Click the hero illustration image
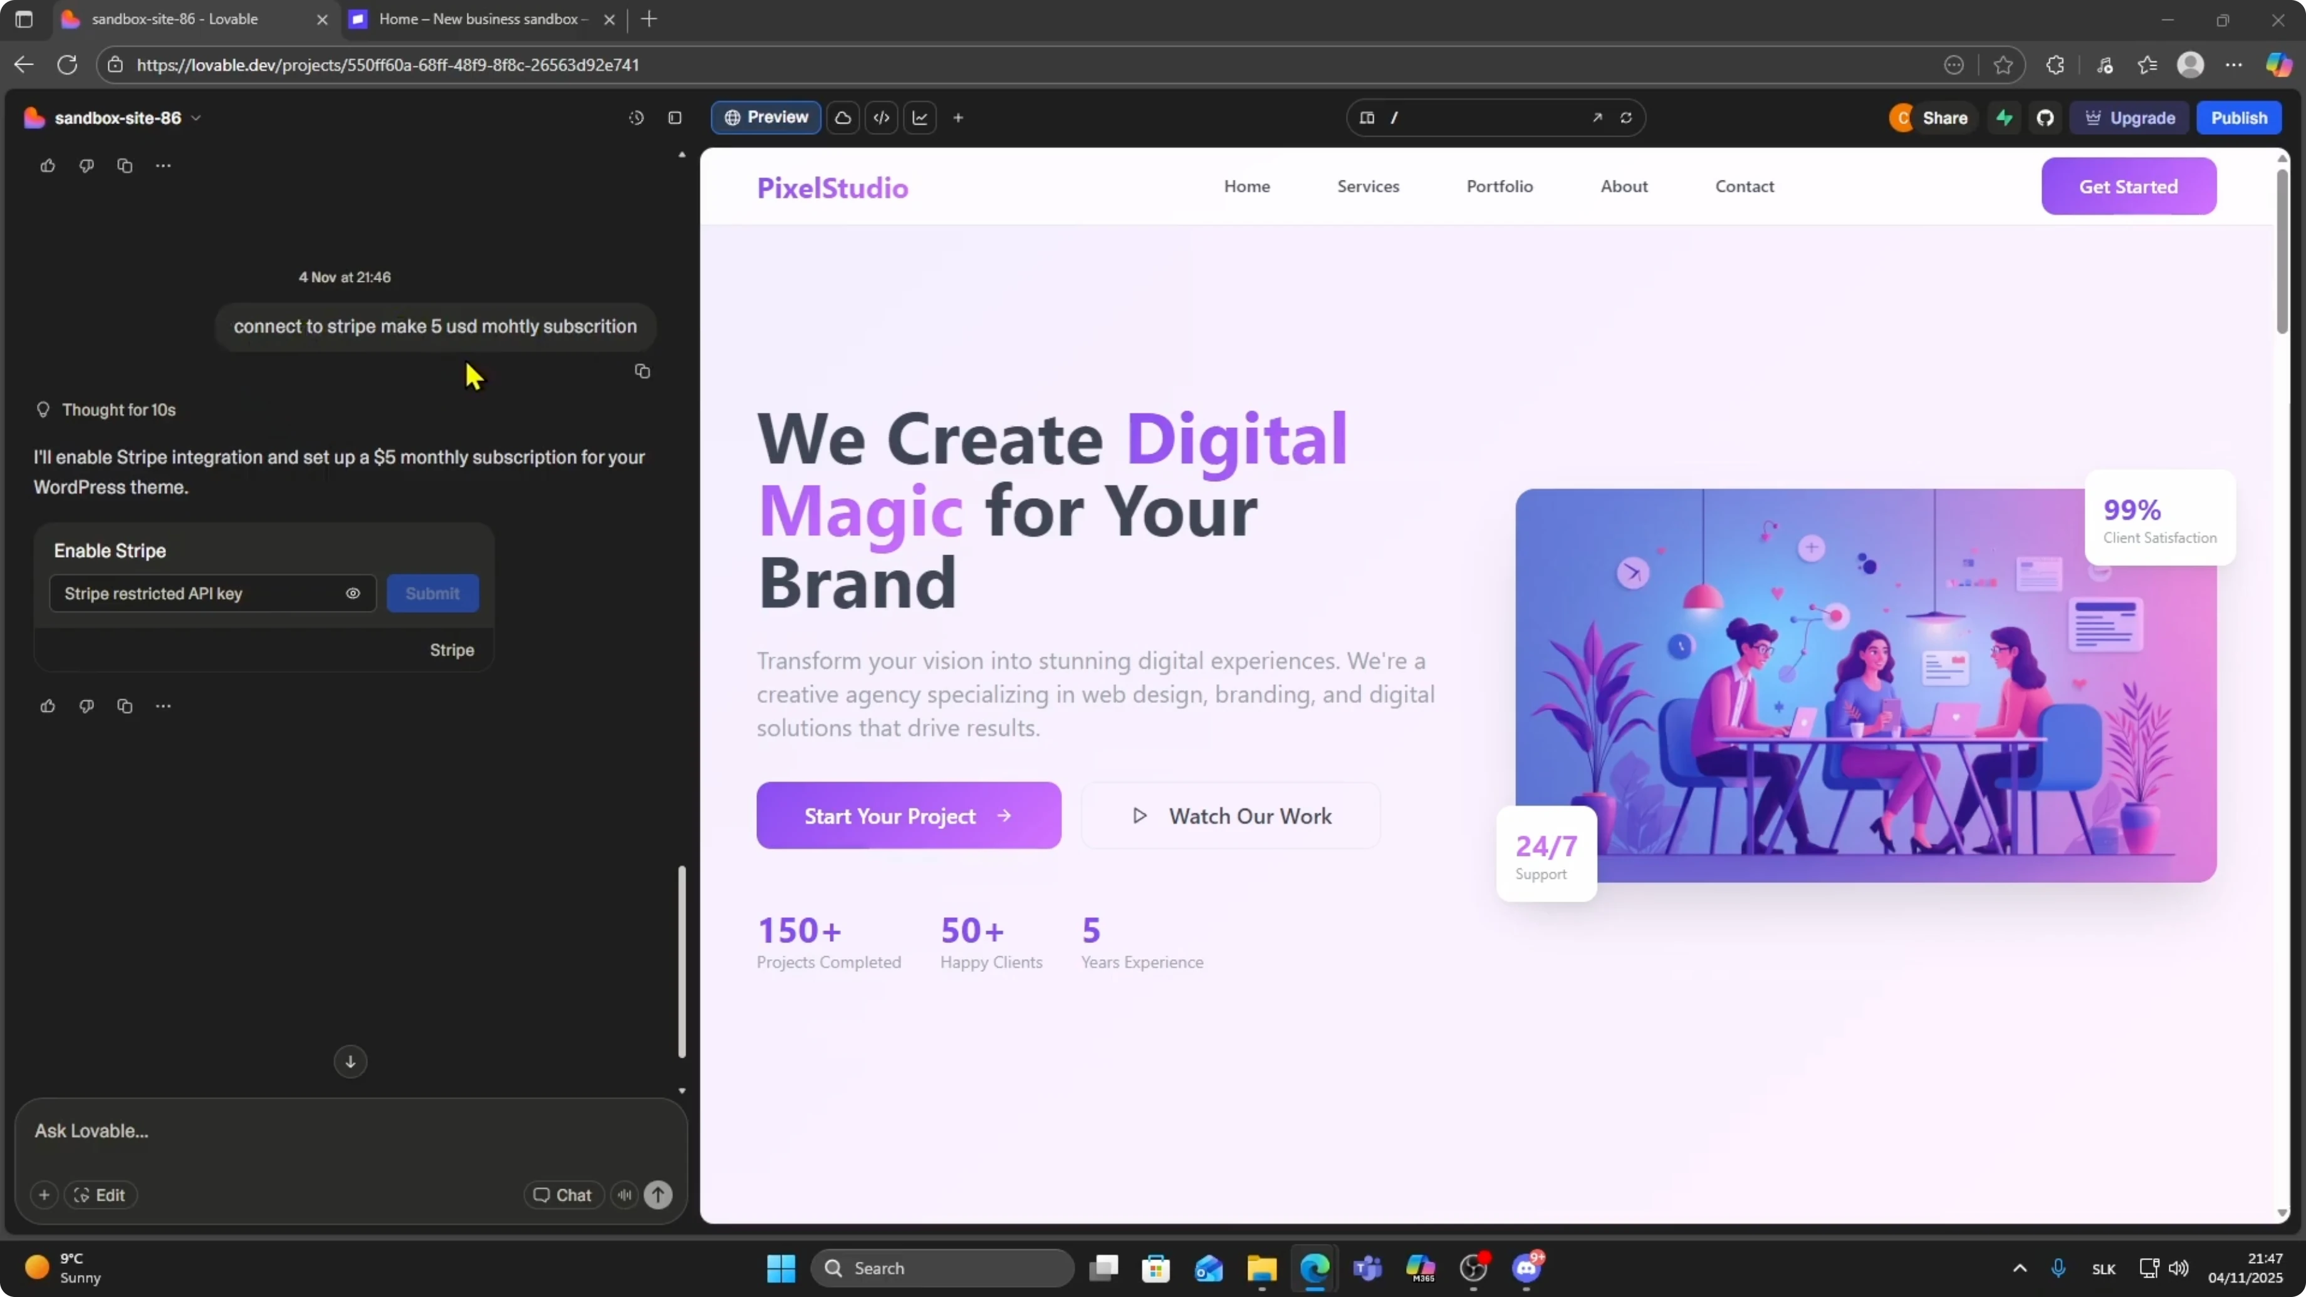Screen dimensions: 2306x1297 [1865, 685]
